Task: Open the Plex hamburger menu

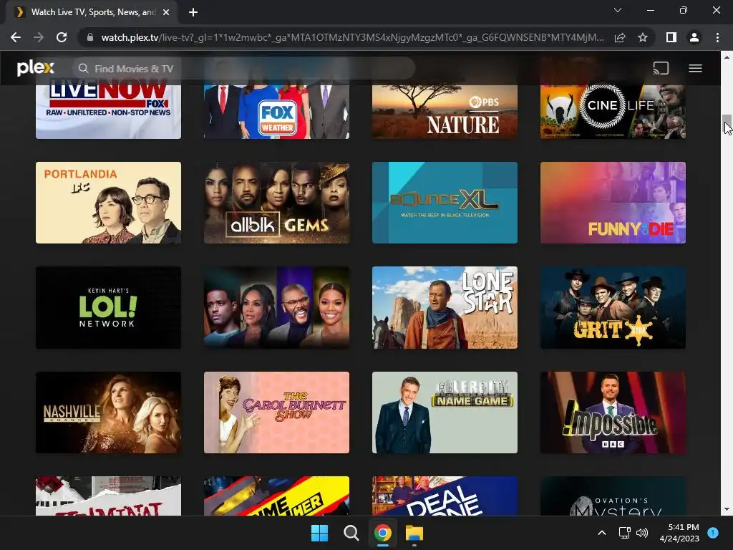Action: pos(695,68)
